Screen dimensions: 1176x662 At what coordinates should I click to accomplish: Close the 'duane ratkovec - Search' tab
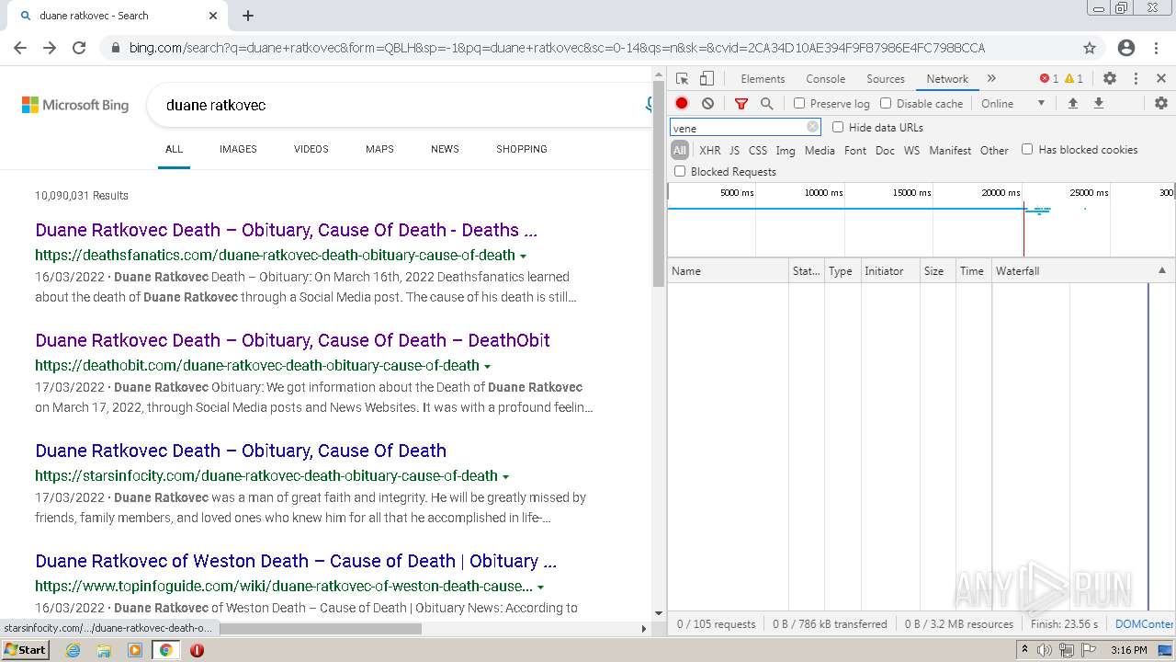click(213, 16)
